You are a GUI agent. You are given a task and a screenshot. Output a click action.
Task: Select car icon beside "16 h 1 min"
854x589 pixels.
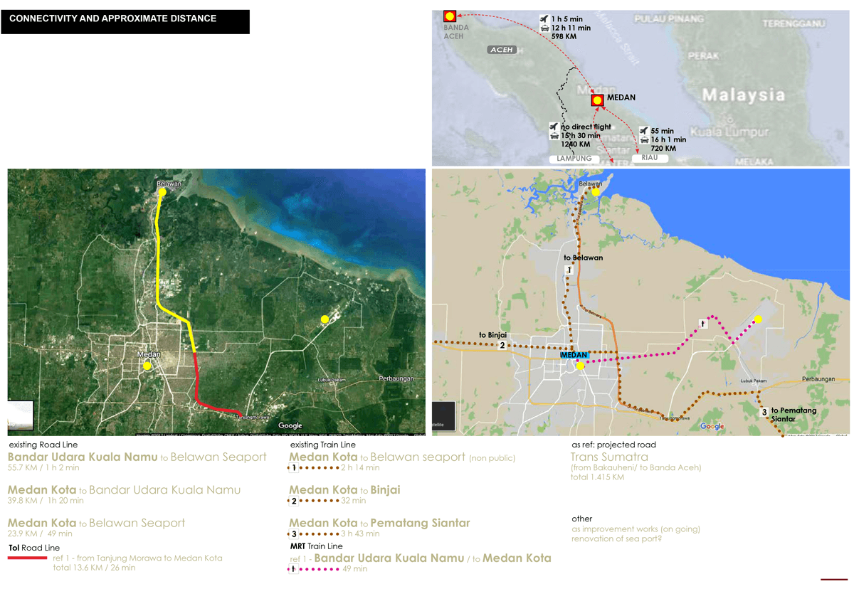pos(644,140)
